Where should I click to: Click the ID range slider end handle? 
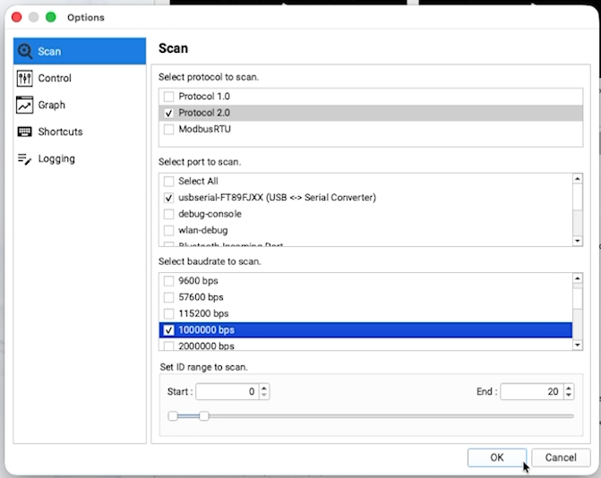tap(204, 416)
